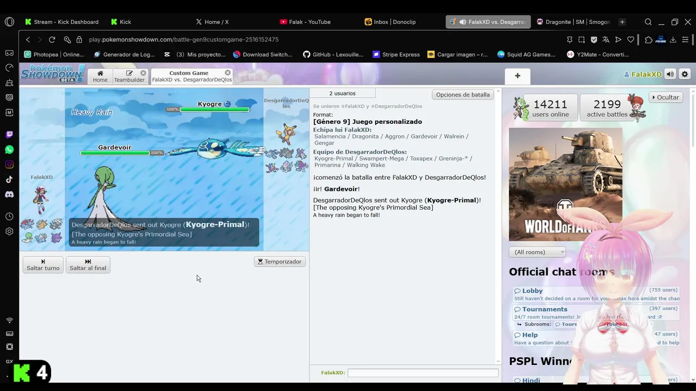Viewport: 696px width, 391px height.
Task: Click the translate page icon
Action: tap(606, 40)
